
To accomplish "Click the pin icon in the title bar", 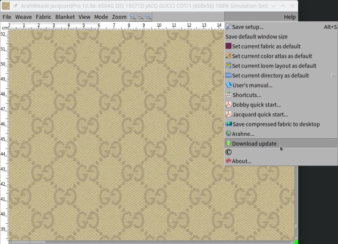I will (15, 6).
